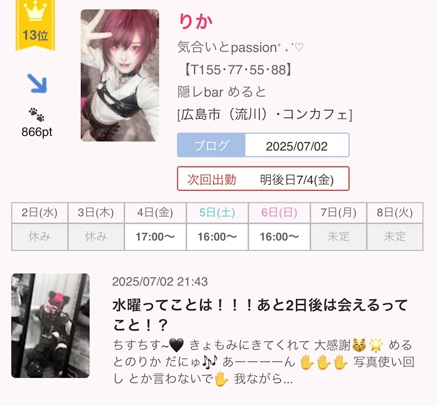Click the 17:00〜 Friday shift cell
Image resolution: width=437 pixels, height=406 pixels.
[x=155, y=237]
